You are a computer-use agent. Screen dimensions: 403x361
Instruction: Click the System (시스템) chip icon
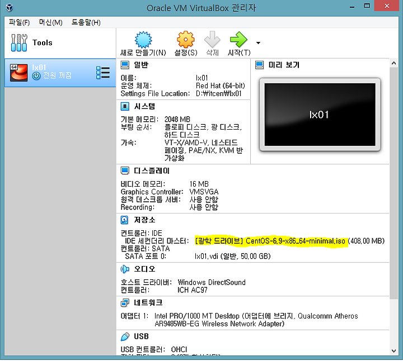click(x=125, y=106)
